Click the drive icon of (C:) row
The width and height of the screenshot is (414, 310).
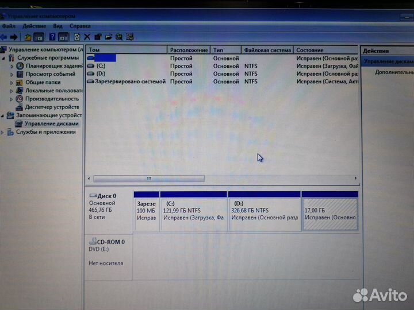91,66
